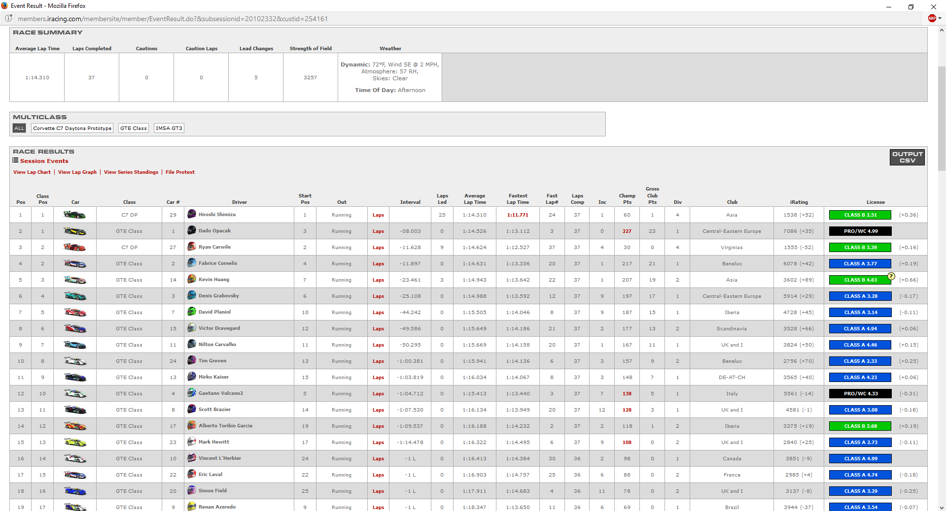This screenshot has height=511, width=946.
Task: Open Laps link for Gaetano Vulcano2
Action: (378, 394)
